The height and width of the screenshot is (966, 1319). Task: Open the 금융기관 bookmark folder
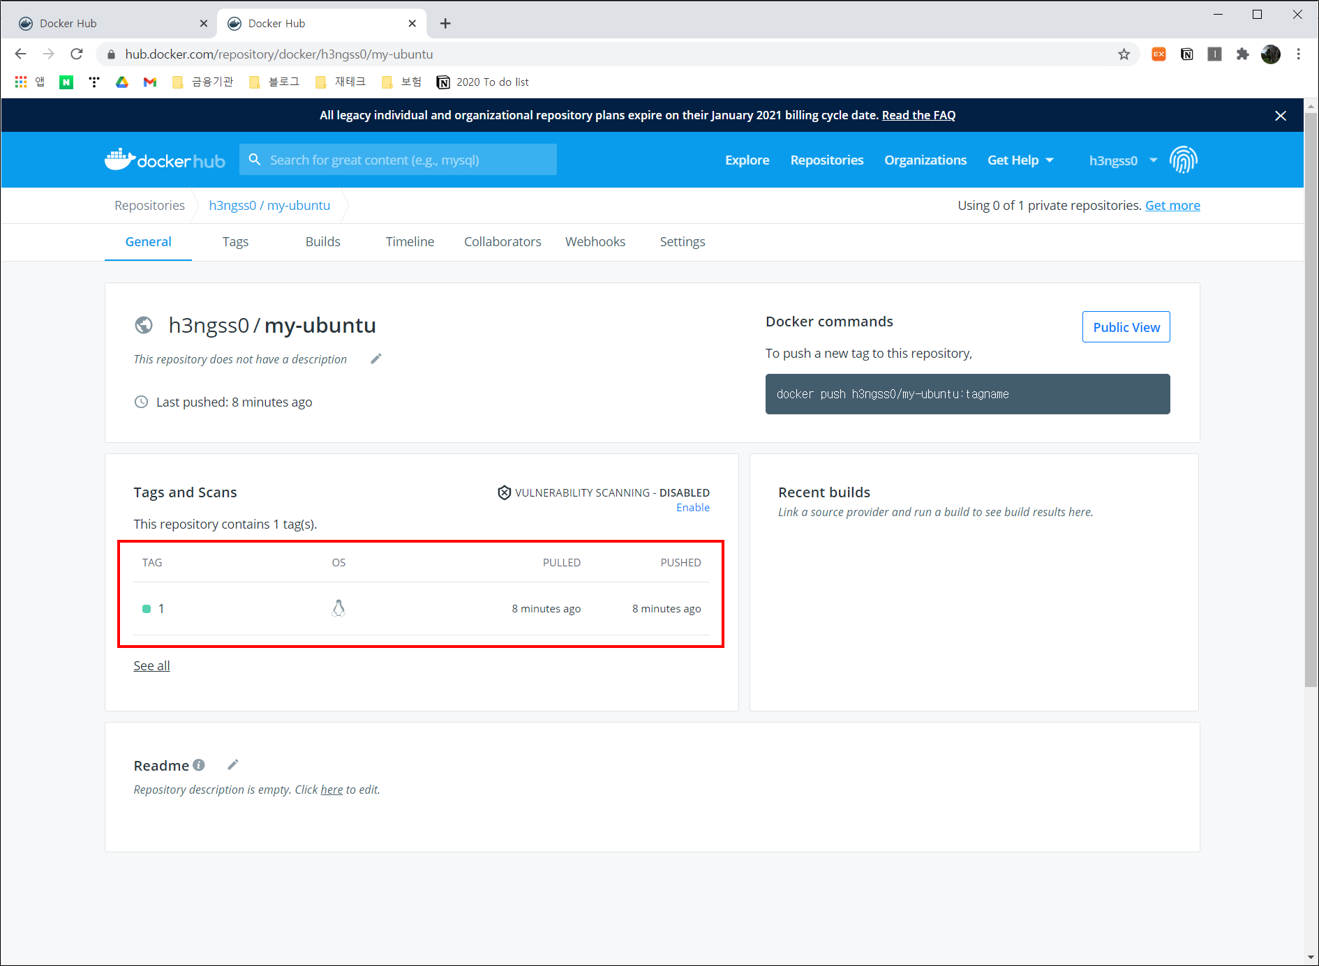pos(202,82)
